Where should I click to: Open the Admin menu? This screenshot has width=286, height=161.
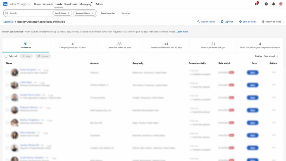(x=99, y=4)
